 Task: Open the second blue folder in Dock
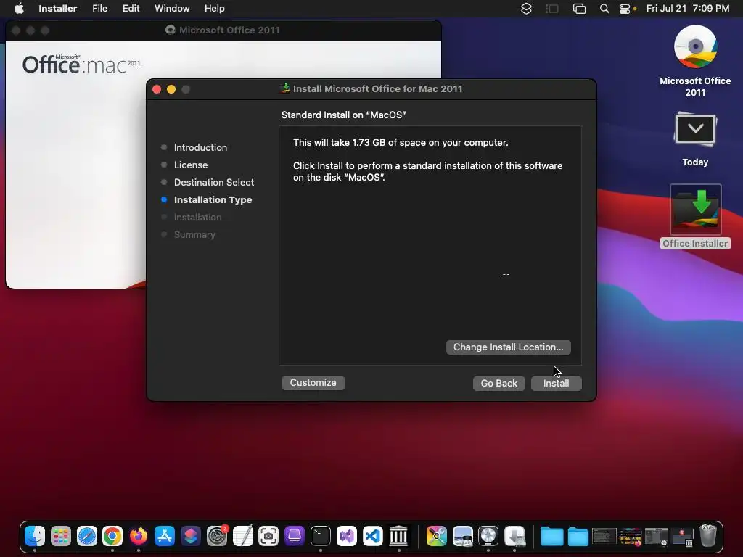[x=578, y=537]
